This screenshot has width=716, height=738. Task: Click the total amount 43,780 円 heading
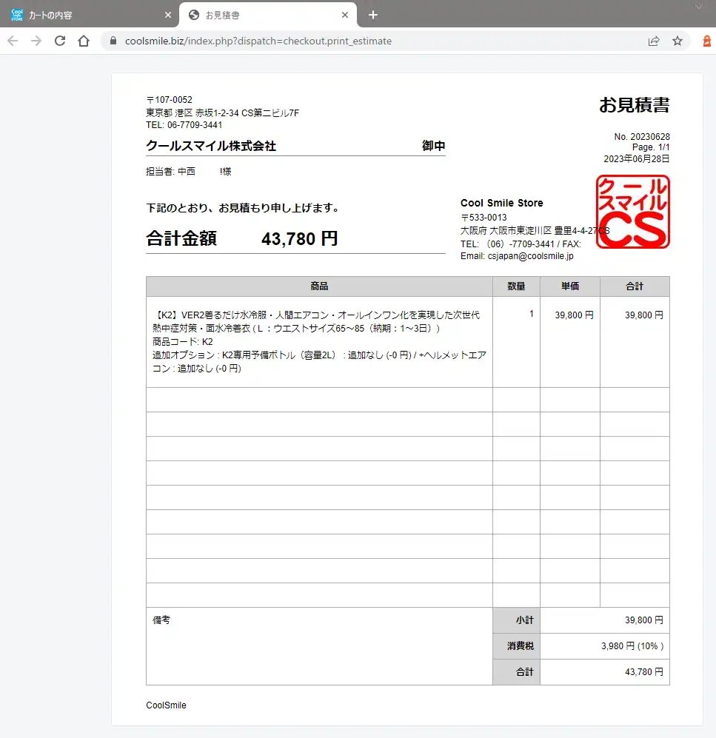pyautogui.click(x=299, y=238)
